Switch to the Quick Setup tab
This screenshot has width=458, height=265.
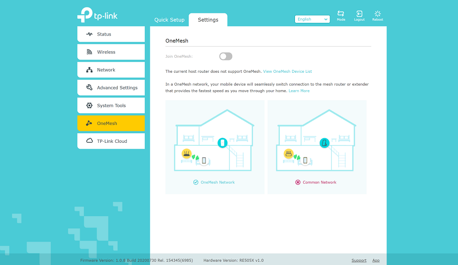(169, 20)
